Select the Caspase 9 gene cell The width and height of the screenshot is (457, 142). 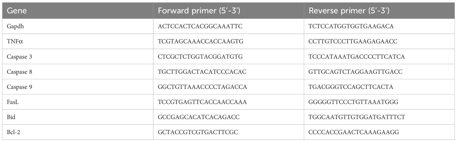(18, 87)
